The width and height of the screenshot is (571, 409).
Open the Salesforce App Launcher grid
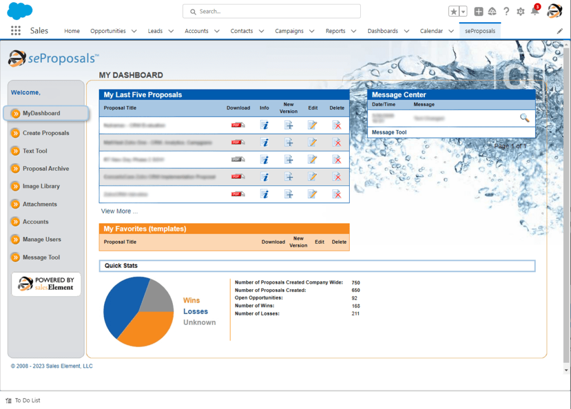click(x=16, y=31)
